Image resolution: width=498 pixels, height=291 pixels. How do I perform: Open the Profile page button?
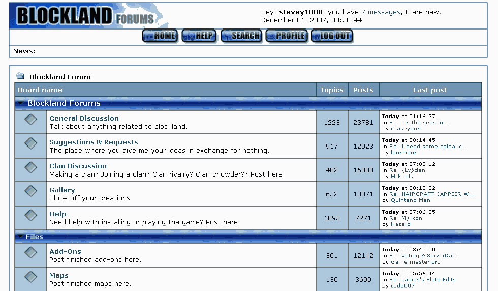pyautogui.click(x=287, y=36)
